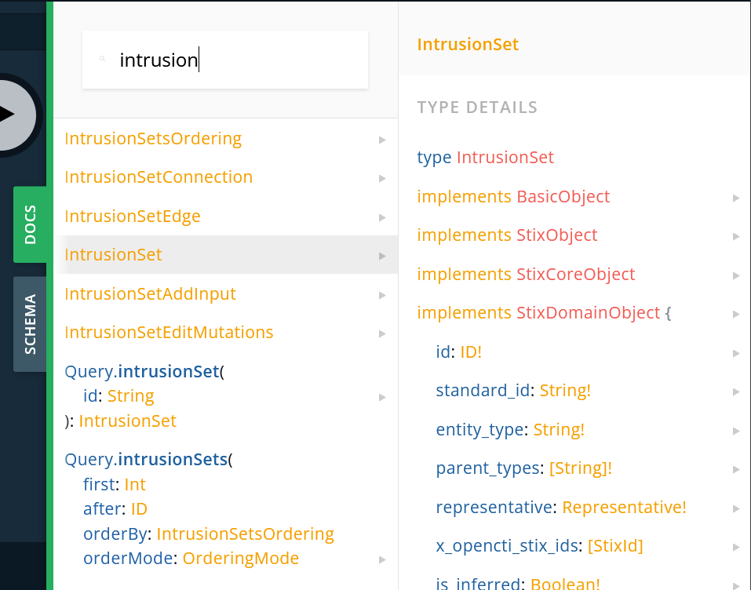This screenshot has height=590, width=751.
Task: Expand arrow beside parent_types field
Action: pyautogui.click(x=736, y=470)
